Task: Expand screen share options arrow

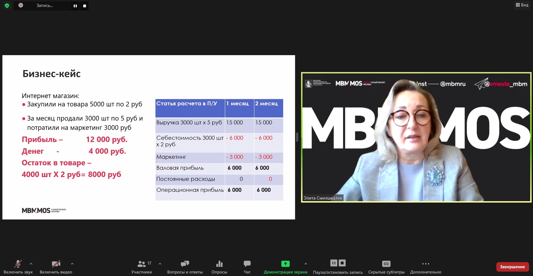Action: pyautogui.click(x=306, y=264)
